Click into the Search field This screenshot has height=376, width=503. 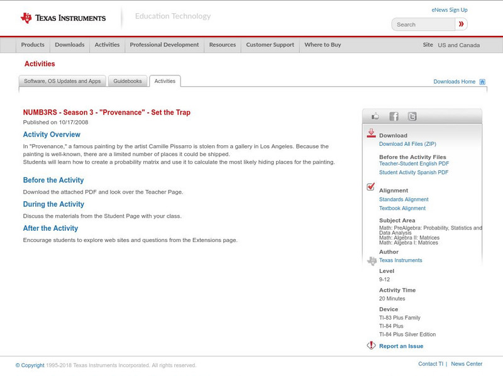[x=423, y=25]
